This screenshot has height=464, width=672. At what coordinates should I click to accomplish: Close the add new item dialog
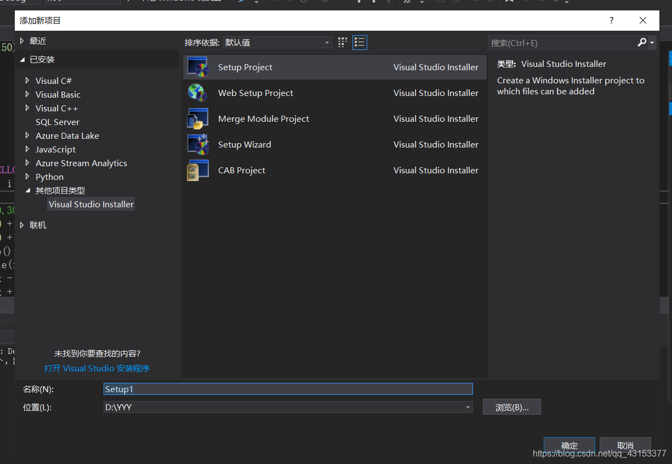(x=643, y=20)
